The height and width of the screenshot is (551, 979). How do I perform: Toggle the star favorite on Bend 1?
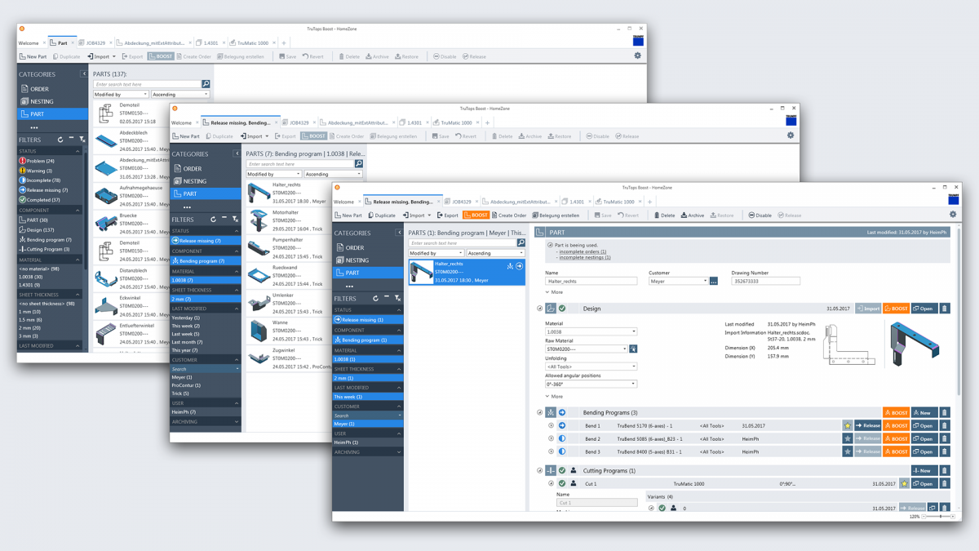pyautogui.click(x=847, y=424)
